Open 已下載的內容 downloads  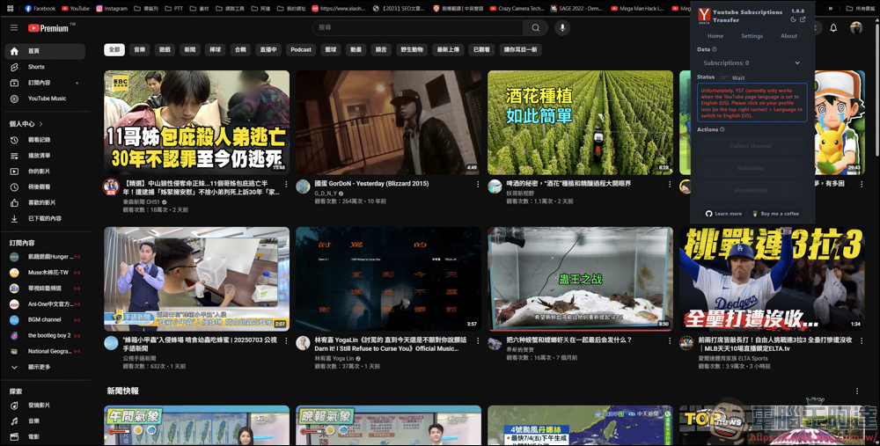[45, 218]
